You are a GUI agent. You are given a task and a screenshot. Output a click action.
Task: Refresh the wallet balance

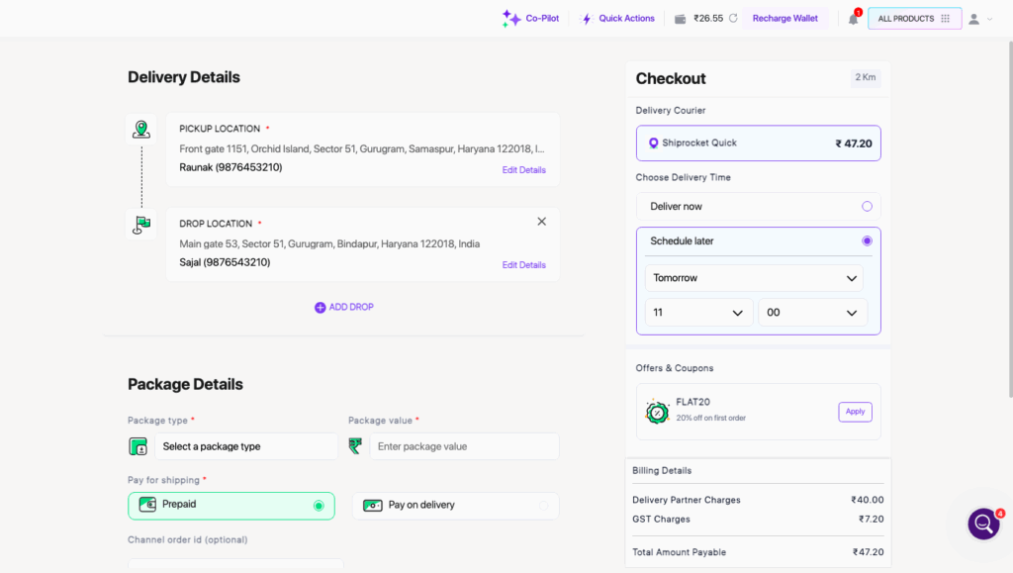point(733,18)
